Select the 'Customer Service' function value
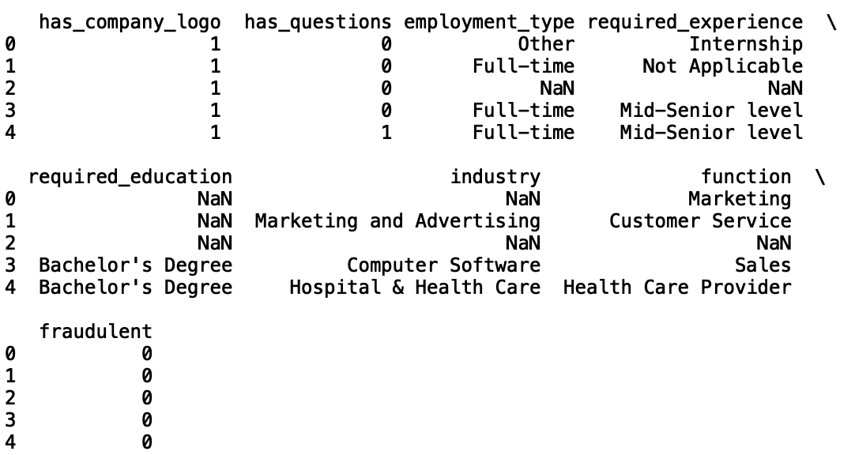 click(700, 221)
